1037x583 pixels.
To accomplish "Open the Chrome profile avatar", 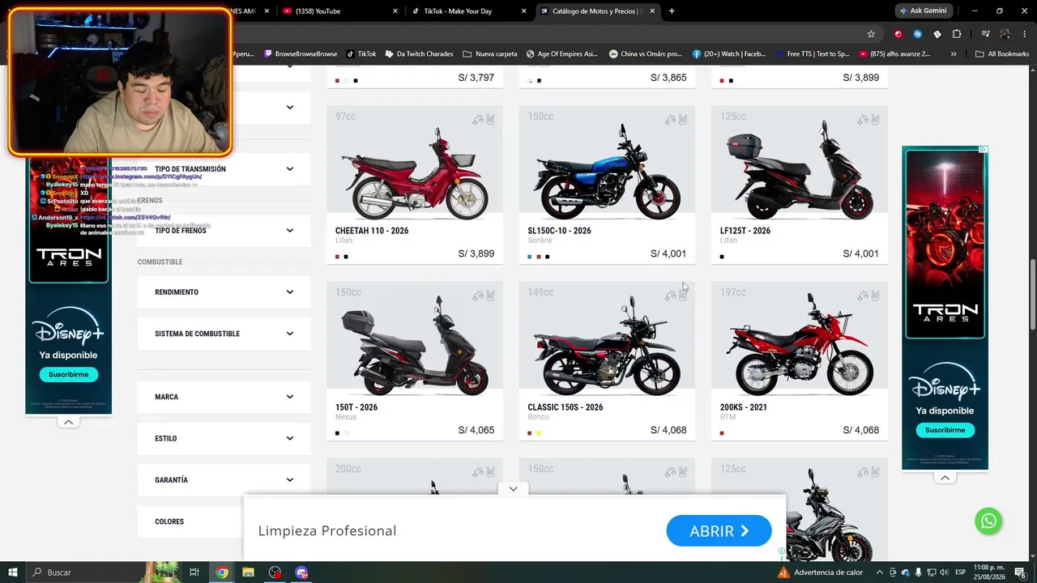I will 1005,34.
